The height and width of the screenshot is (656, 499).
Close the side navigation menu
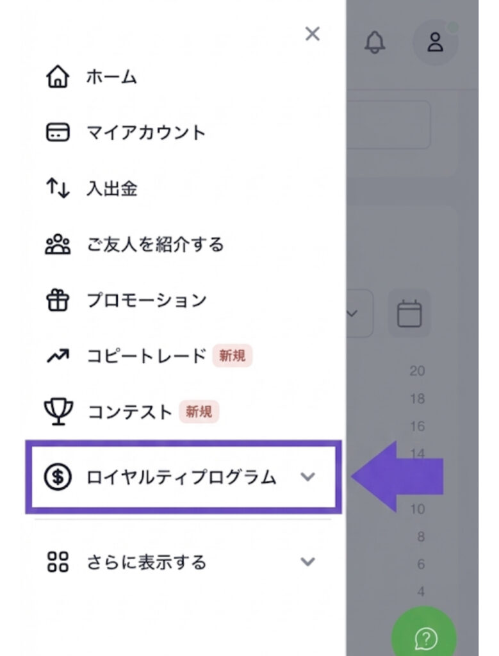click(x=313, y=34)
